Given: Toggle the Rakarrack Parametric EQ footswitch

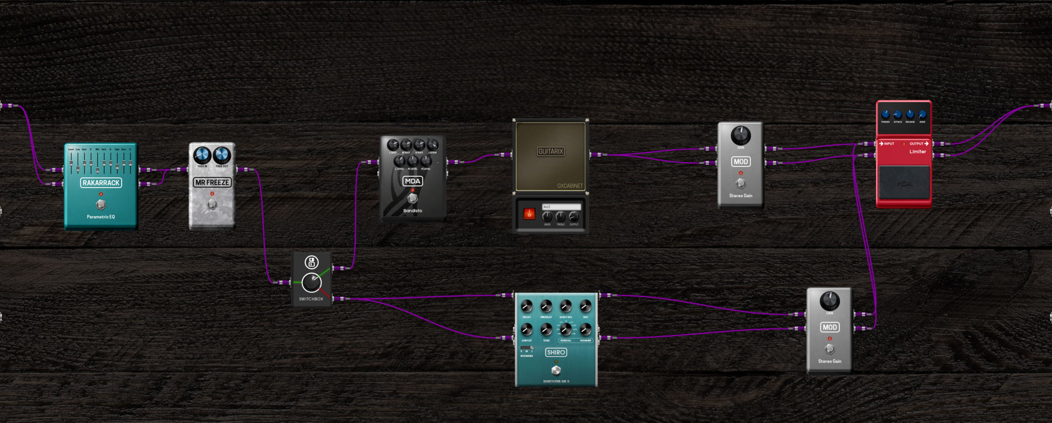Looking at the screenshot, I should click(100, 204).
